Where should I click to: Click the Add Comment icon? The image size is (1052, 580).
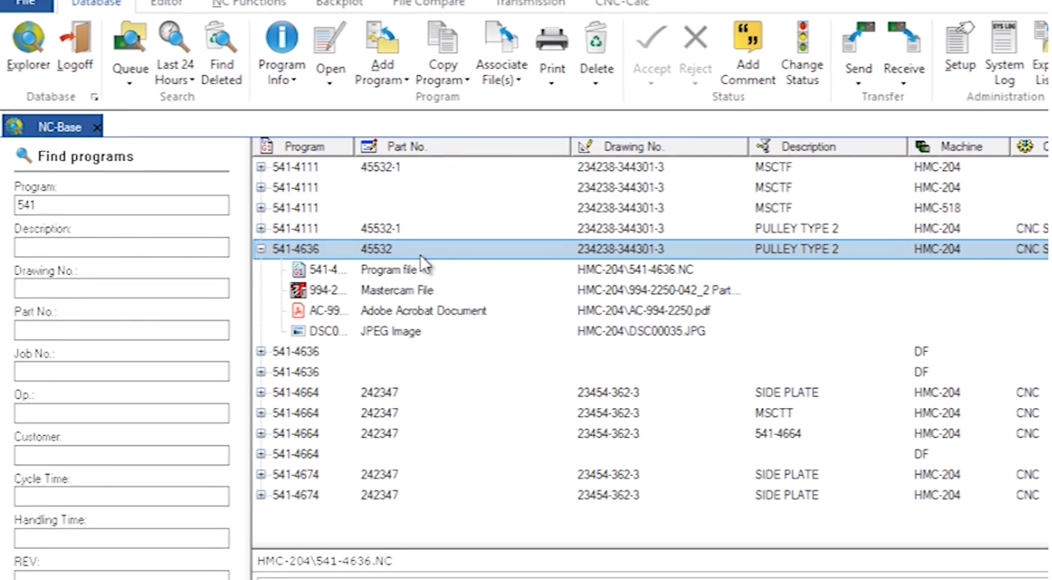[x=747, y=39]
